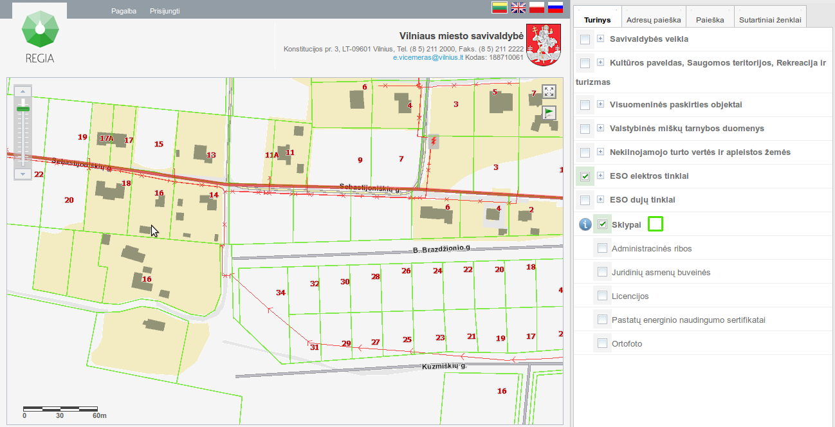This screenshot has height=427, width=835.
Task: Click e.vicemeras@vilnius.lt email link
Action: pyautogui.click(x=428, y=57)
